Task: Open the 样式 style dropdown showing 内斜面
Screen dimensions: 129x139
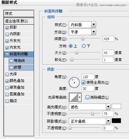Action: (x=82, y=25)
